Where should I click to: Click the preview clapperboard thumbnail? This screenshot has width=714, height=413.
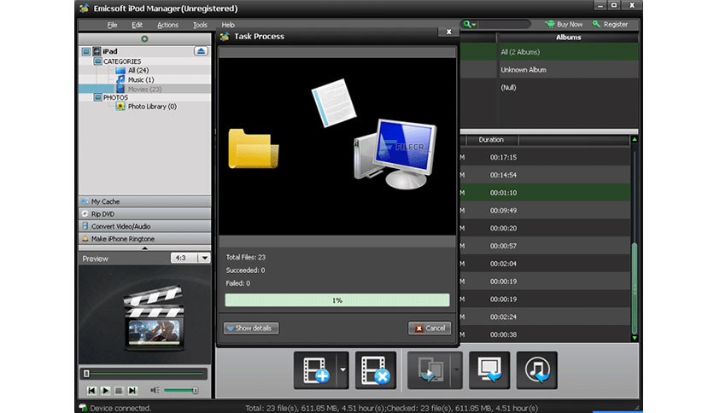(154, 317)
